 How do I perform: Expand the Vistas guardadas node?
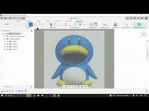(x=5, y=39)
